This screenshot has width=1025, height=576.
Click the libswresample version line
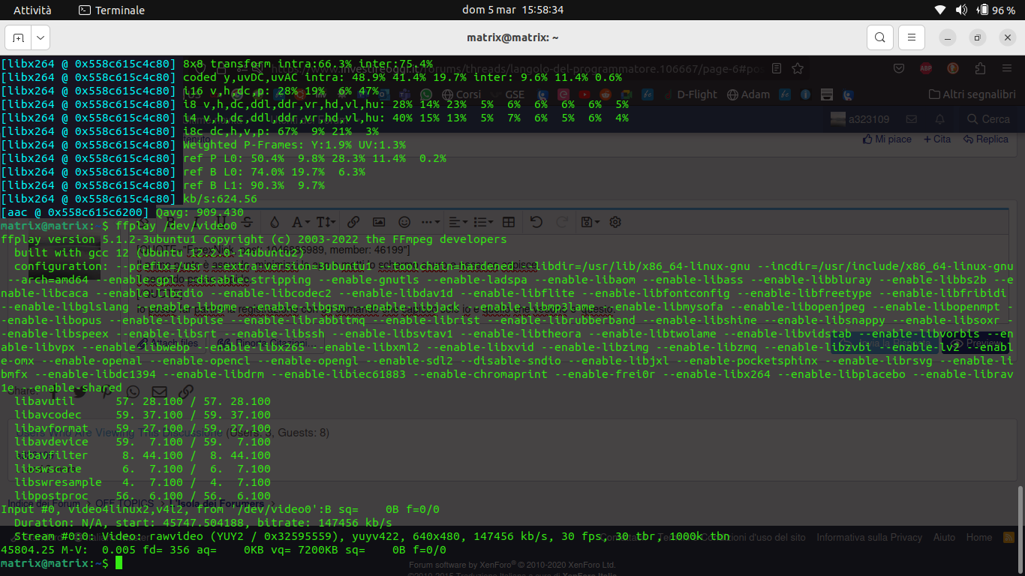point(142,482)
